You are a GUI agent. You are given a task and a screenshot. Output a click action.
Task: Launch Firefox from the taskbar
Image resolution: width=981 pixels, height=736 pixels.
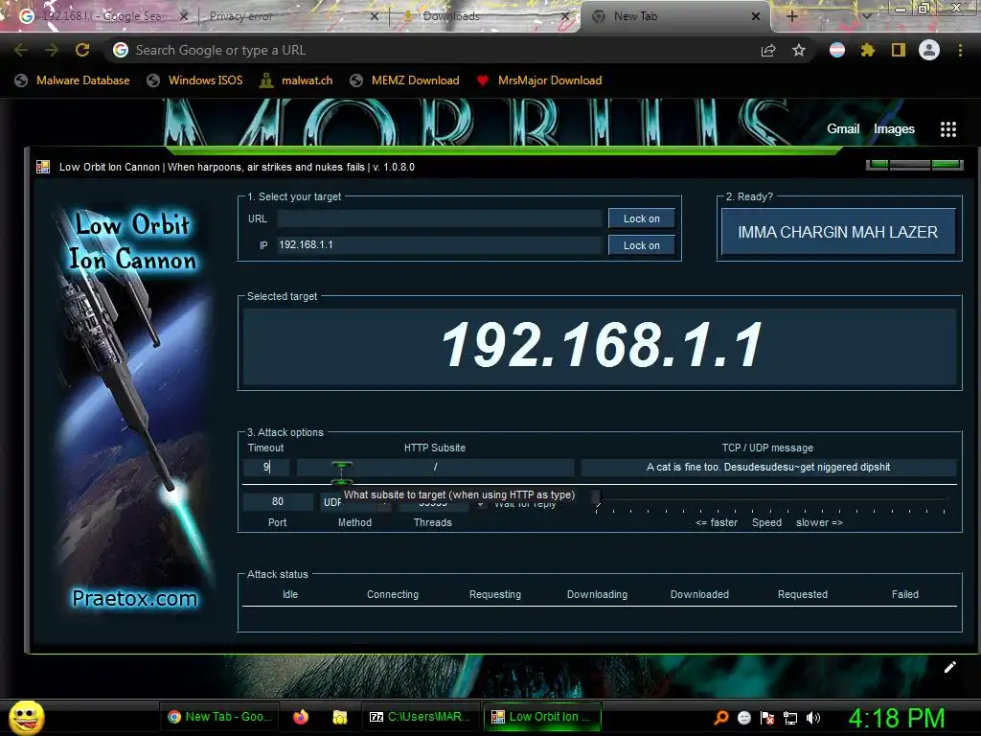[301, 717]
